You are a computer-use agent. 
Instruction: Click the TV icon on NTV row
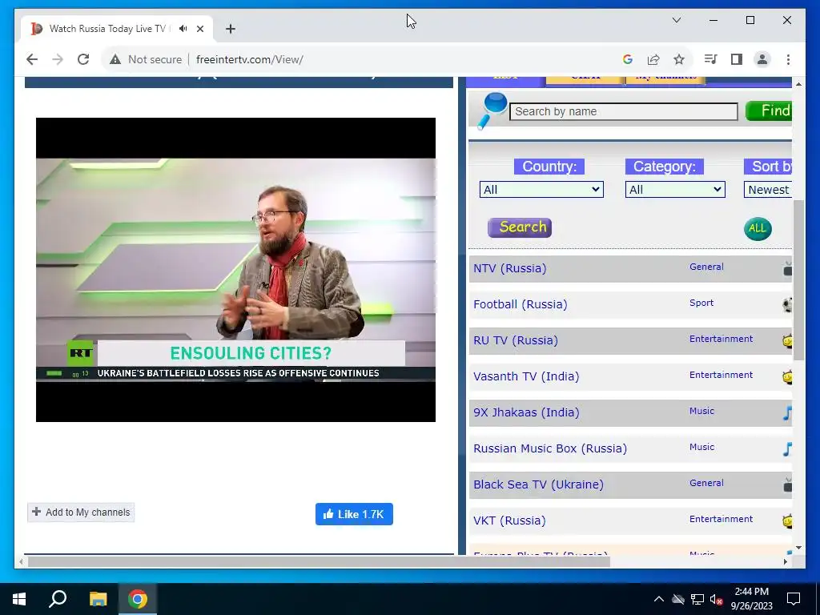click(788, 269)
